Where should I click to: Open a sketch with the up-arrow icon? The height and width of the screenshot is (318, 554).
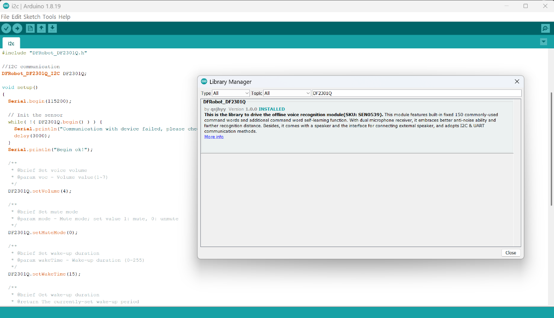[x=42, y=28]
